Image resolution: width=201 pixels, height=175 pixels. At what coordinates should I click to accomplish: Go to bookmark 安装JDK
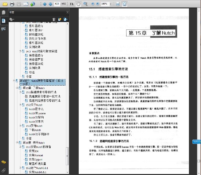33,151
